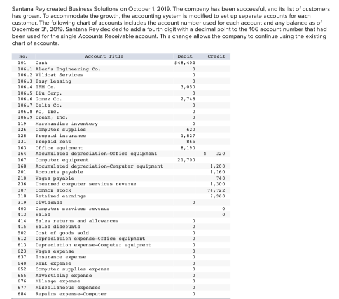
Task: Select 'Liu Corp.' account title
Action: pyautogui.click(x=48, y=93)
